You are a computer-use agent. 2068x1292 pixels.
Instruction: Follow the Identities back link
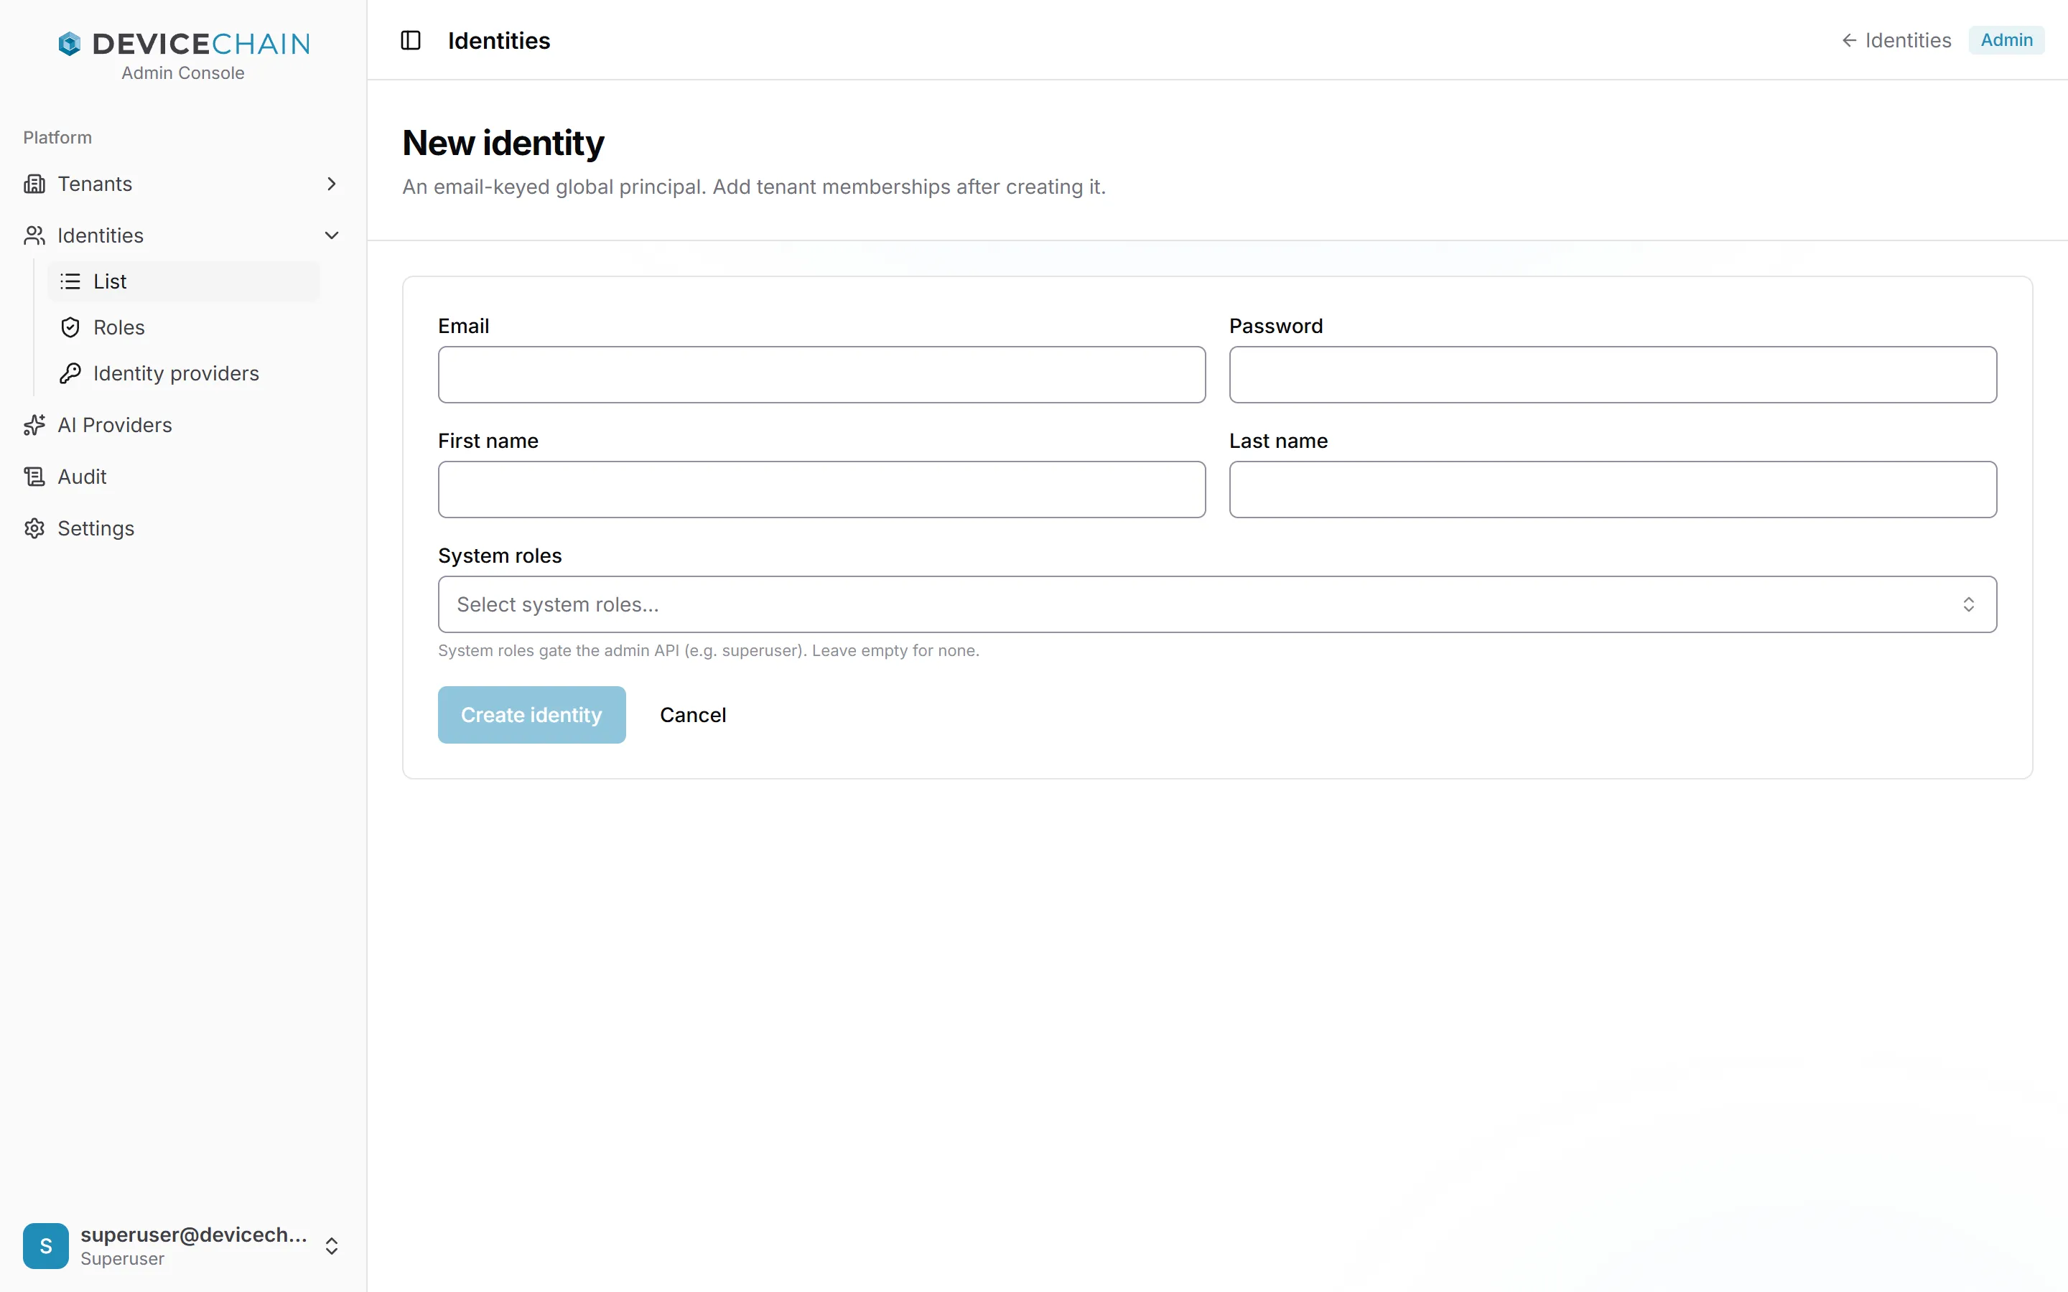pos(1896,40)
